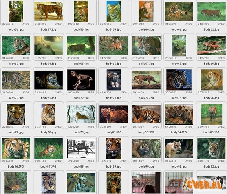
Task: Select the body72.jpg skeleton thumbnail
Action: point(81,80)
